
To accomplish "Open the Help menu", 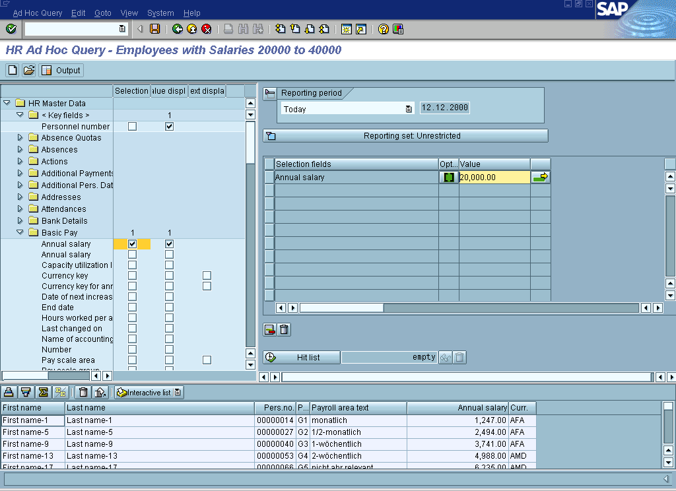I will [x=192, y=13].
